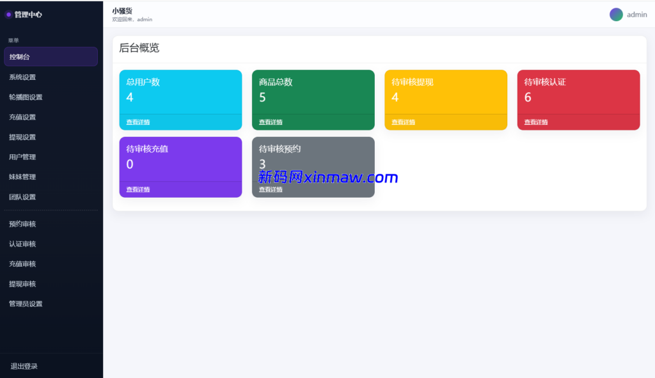The width and height of the screenshot is (655, 378).
Task: Go to 提现审核
Action: tap(51, 284)
